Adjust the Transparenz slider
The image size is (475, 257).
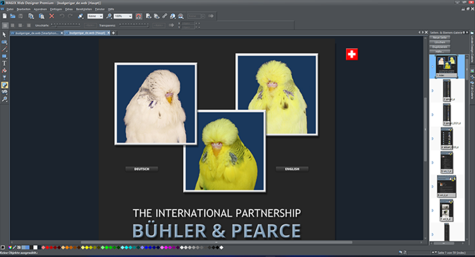(134, 26)
